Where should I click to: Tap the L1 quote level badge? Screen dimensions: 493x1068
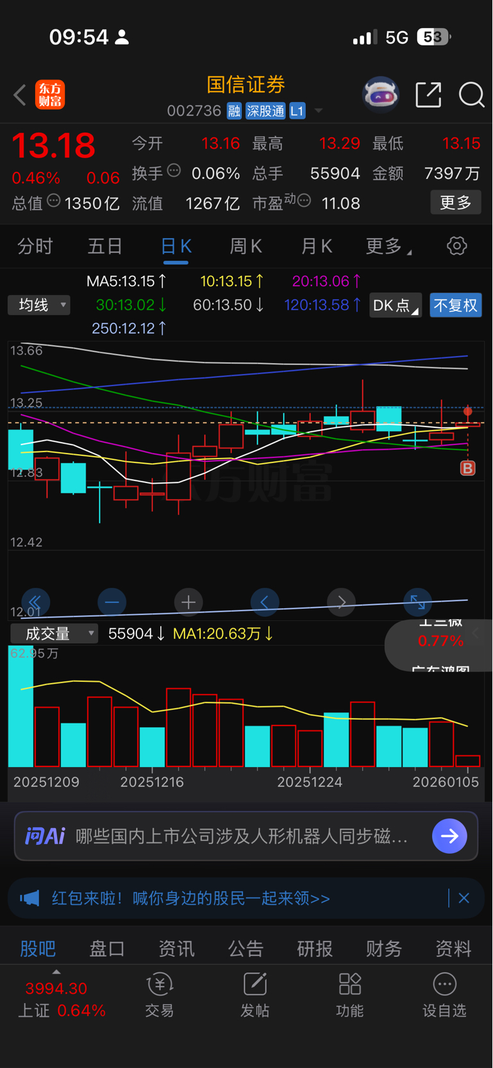click(297, 111)
